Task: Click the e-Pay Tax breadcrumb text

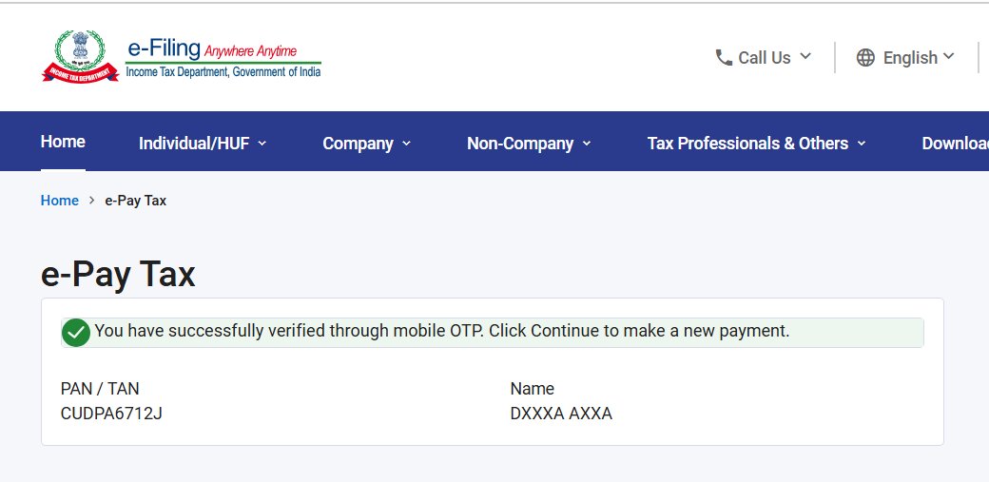Action: point(136,201)
